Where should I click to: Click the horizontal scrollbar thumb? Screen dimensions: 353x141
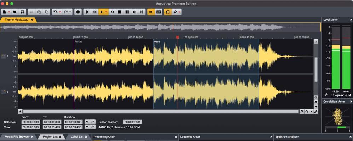point(161,111)
